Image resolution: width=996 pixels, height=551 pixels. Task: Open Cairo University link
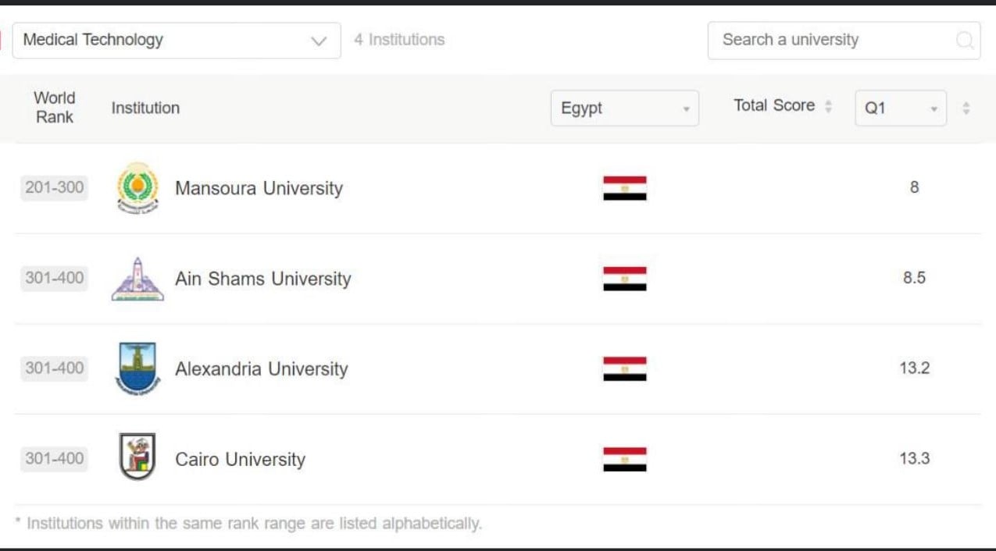pos(240,459)
